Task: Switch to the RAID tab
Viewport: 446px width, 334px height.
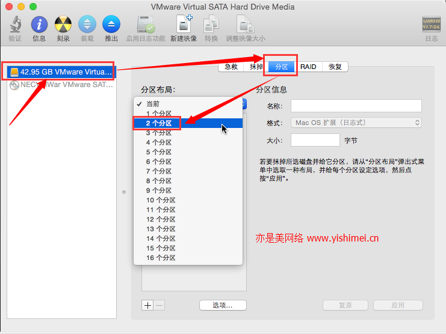Action: click(308, 67)
